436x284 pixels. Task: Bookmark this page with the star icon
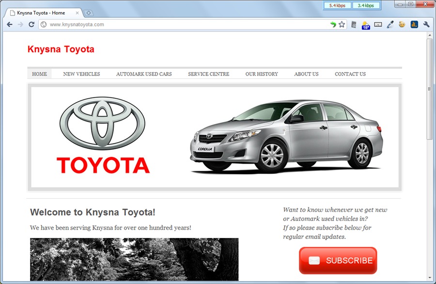342,25
